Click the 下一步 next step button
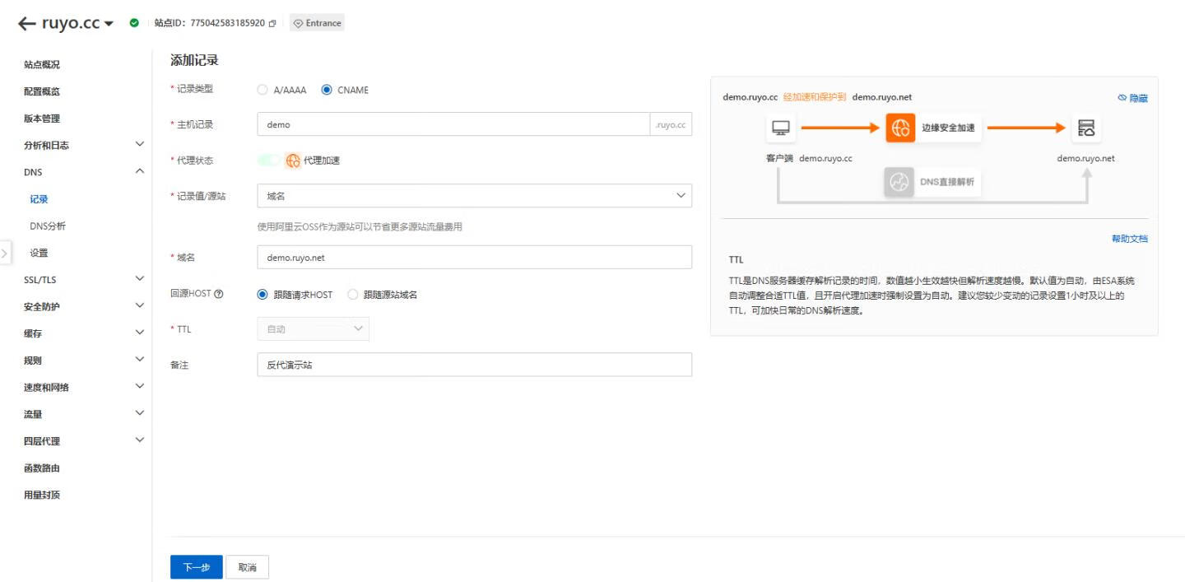Image resolution: width=1185 pixels, height=582 pixels. [196, 567]
